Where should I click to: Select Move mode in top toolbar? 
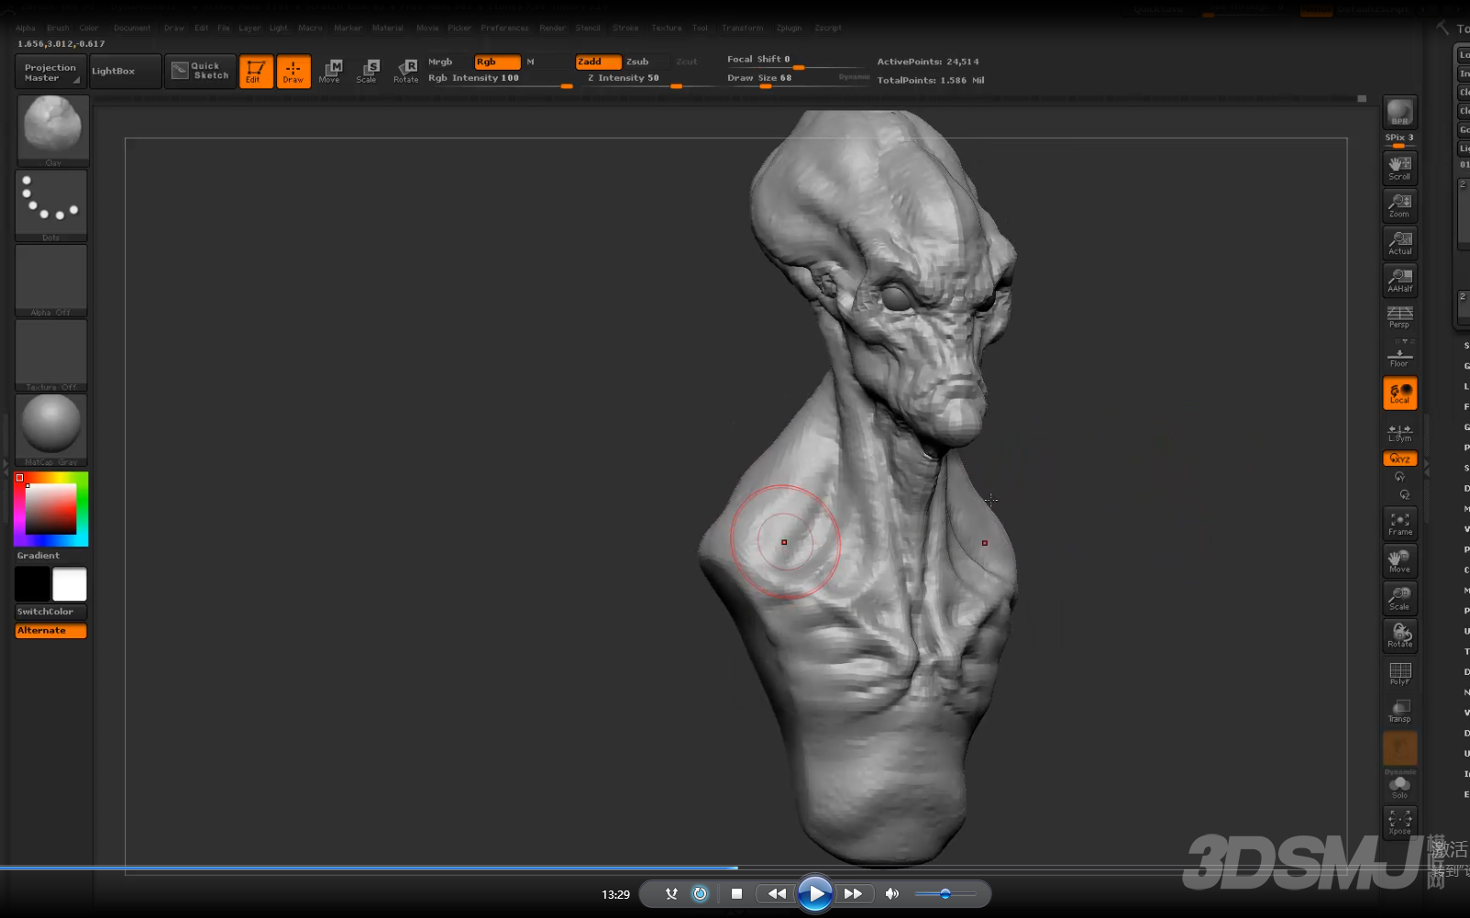pos(329,72)
